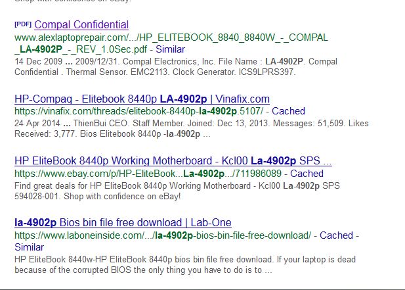405x290 pixels.
Task: Click the Compal Electronics File Name snippet text
Action: (176, 66)
